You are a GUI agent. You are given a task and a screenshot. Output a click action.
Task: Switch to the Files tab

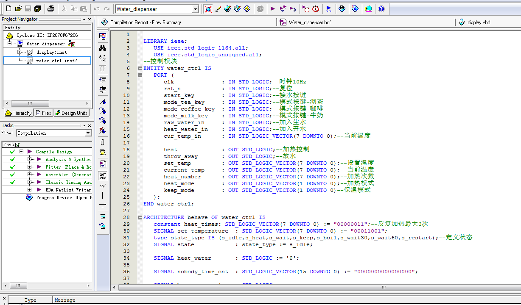(44, 113)
